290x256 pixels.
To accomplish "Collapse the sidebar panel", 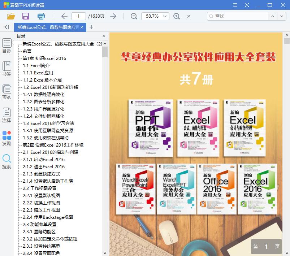I will coord(7,27).
